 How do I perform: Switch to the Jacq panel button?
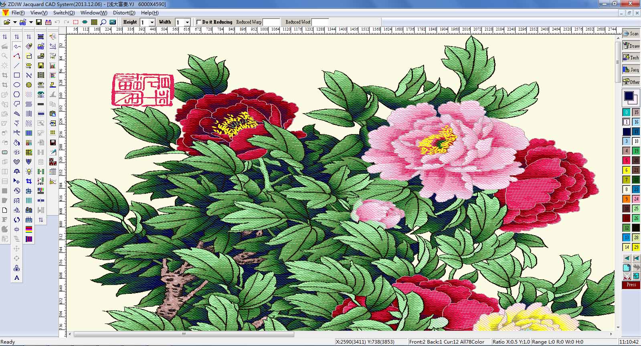631,69
